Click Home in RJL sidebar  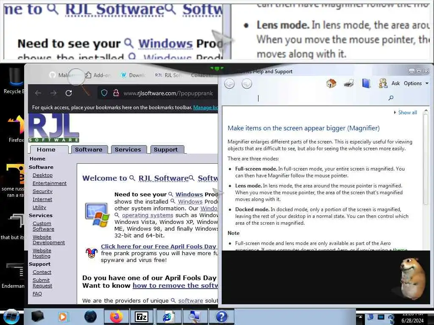tap(37, 159)
